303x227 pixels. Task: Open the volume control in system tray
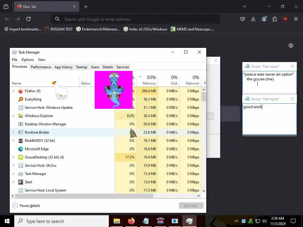pyautogui.click(x=265, y=221)
